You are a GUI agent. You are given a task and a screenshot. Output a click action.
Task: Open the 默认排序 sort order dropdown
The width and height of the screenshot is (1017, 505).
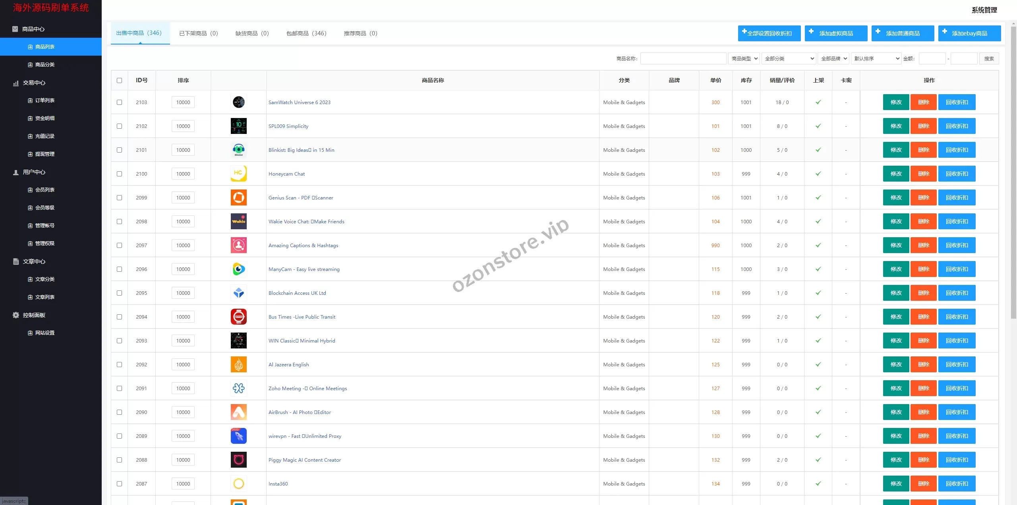pos(876,58)
